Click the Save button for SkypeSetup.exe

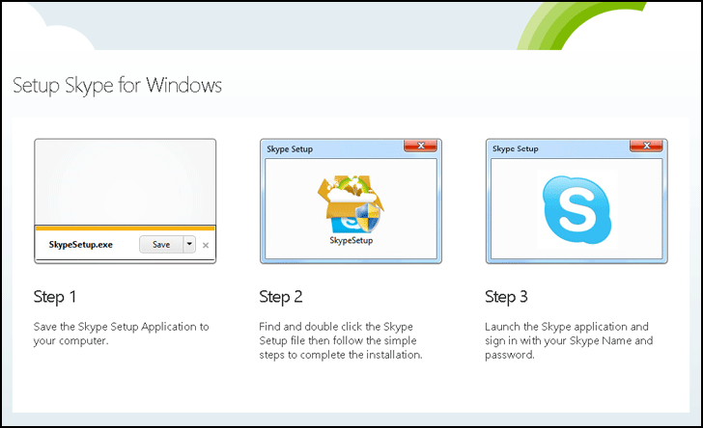point(161,245)
